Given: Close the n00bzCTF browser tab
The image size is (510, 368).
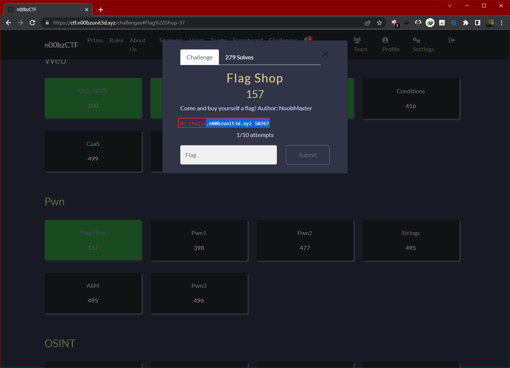Looking at the screenshot, I should (x=87, y=10).
